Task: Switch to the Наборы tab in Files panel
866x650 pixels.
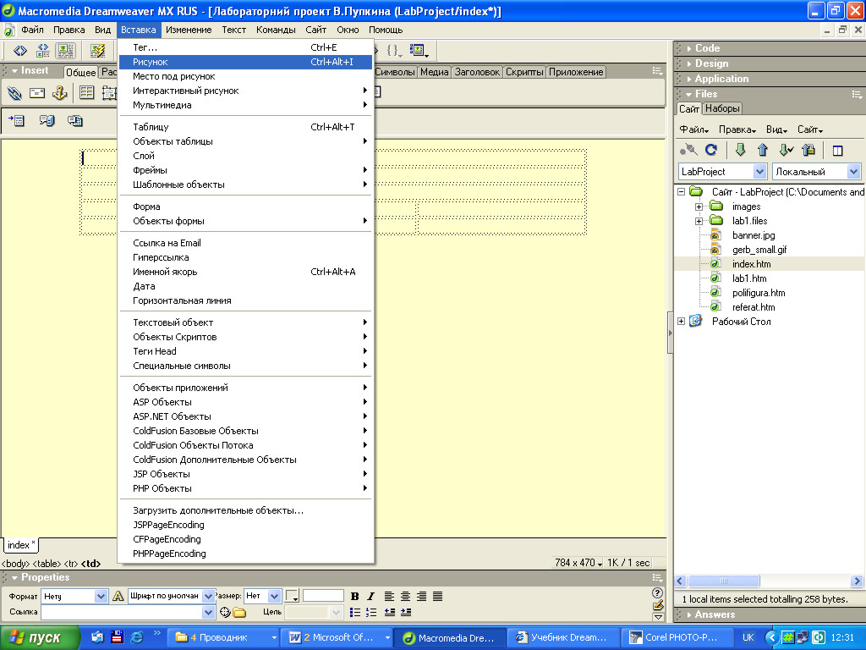Action: [722, 109]
